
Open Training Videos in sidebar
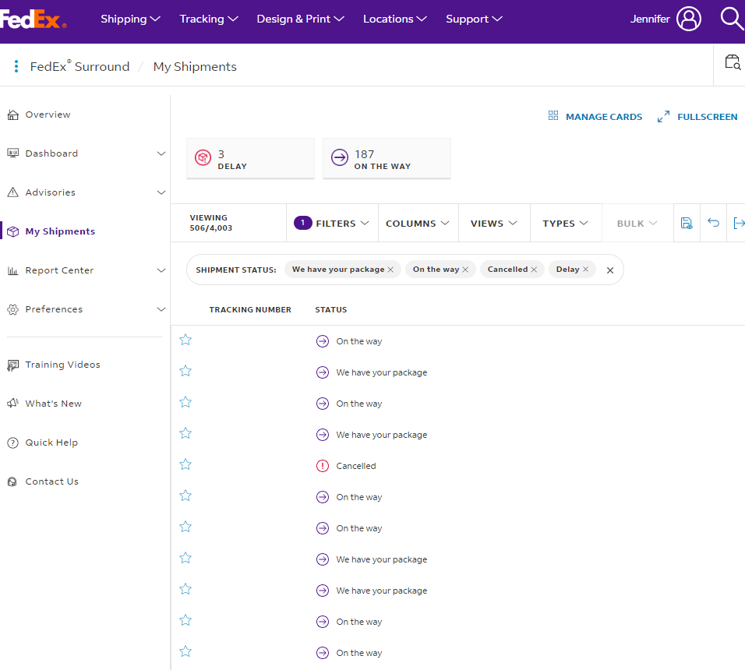tap(62, 365)
